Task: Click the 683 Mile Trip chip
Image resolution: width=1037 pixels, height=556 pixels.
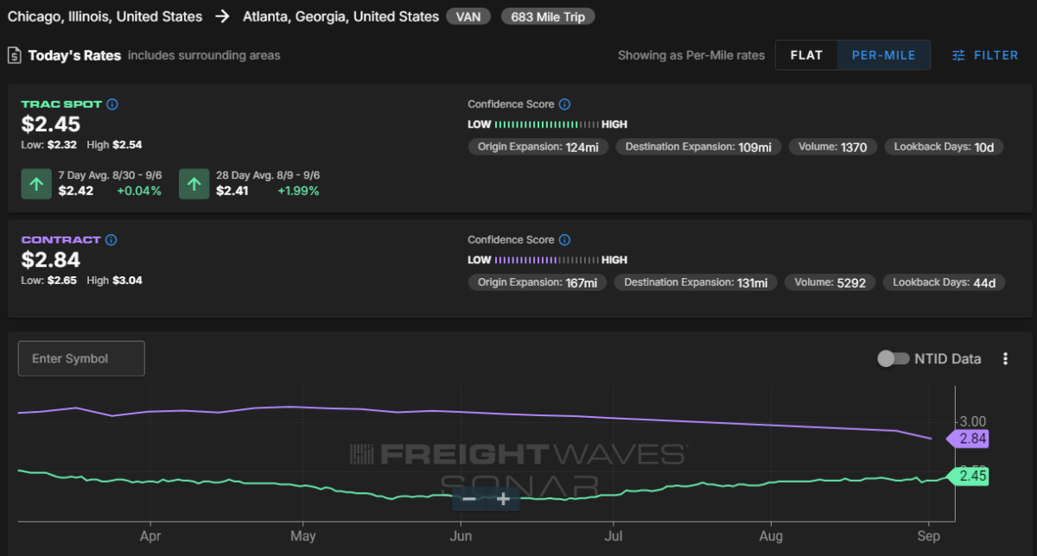Action: pos(548,16)
